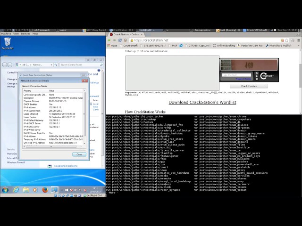Image resolution: width=302 pixels, height=226 pixels.
Task: Open the Apps bookmarks shortcut
Action: (112, 46)
